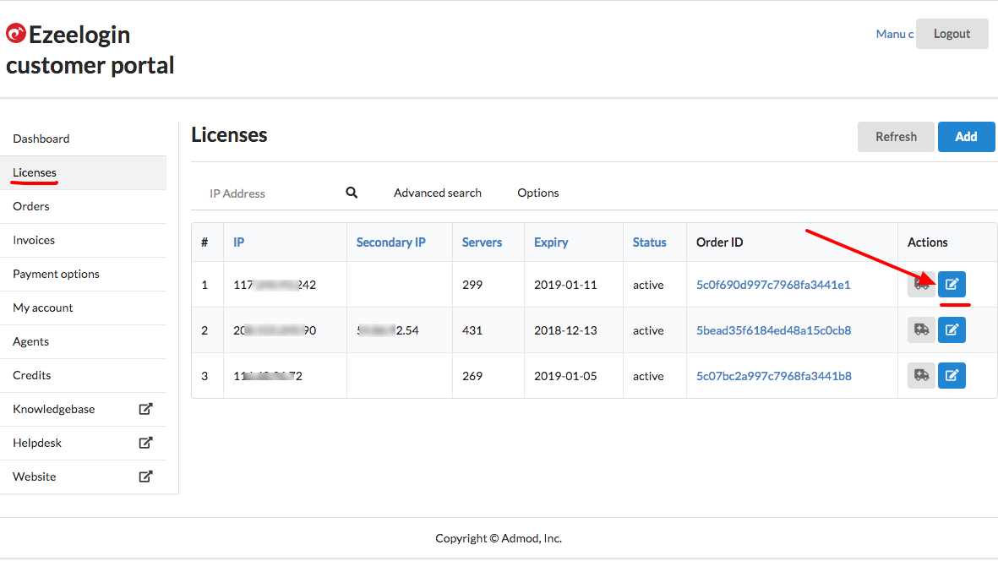Open Invoices from the sidebar
Screen dimensions: 998x561
tap(84, 240)
